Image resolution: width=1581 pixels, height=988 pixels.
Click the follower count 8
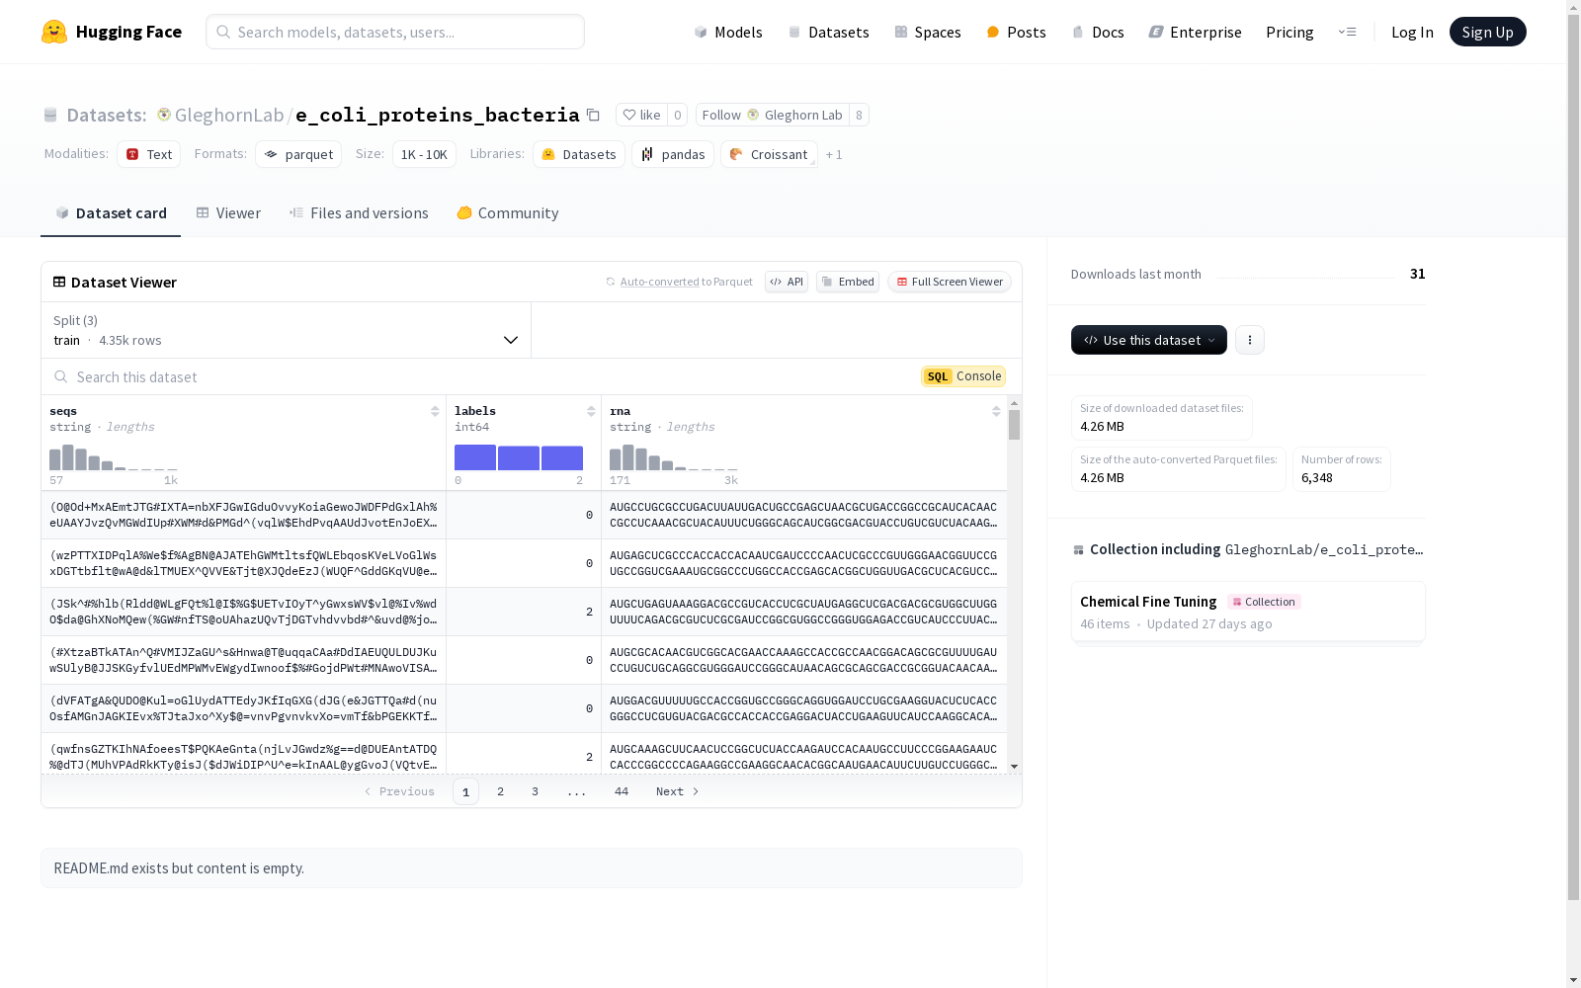(859, 115)
